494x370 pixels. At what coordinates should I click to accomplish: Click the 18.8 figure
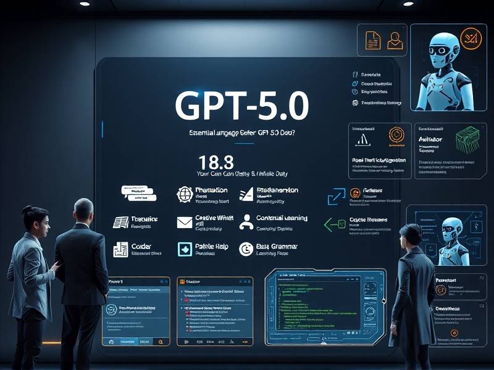217,162
